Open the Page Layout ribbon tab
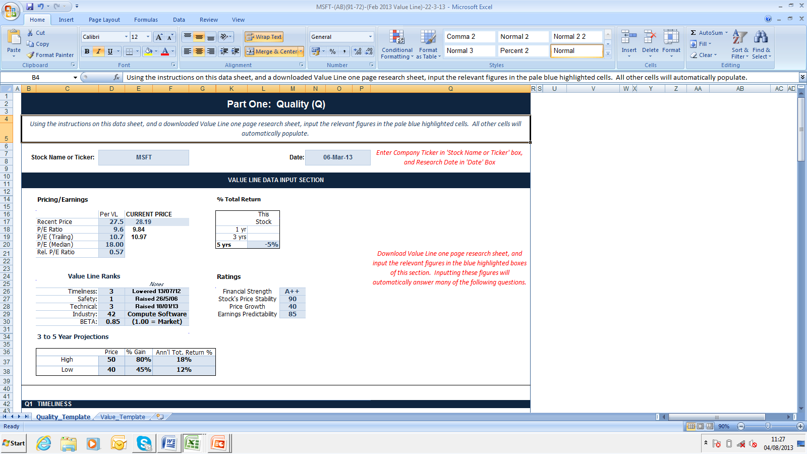Viewport: 807px width, 454px height. coord(104,20)
